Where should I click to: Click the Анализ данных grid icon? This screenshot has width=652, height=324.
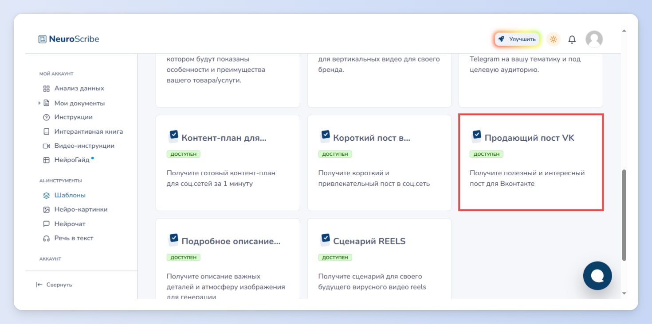[46, 89]
